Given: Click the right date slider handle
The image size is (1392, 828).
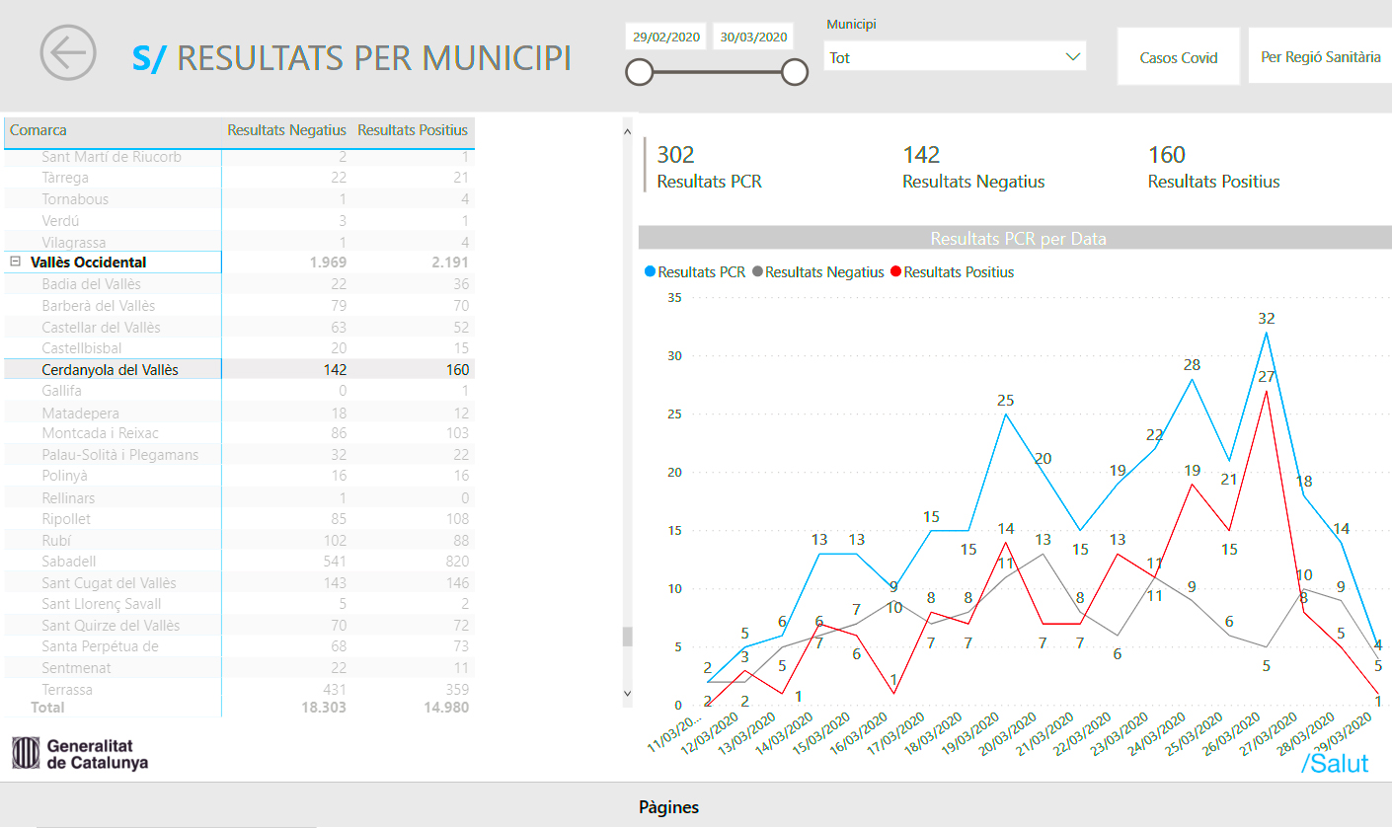Looking at the screenshot, I should coord(795,72).
